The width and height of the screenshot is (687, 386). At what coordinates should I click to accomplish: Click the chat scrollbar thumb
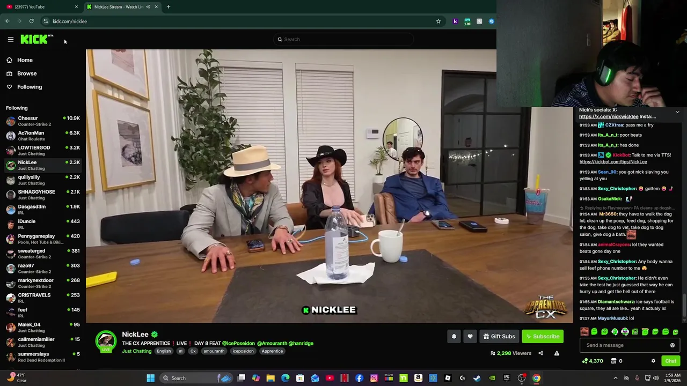(684, 306)
